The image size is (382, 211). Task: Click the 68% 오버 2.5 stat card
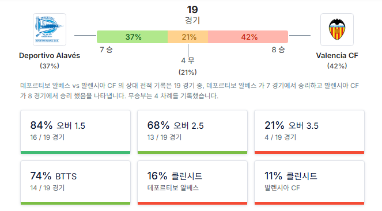point(192,132)
